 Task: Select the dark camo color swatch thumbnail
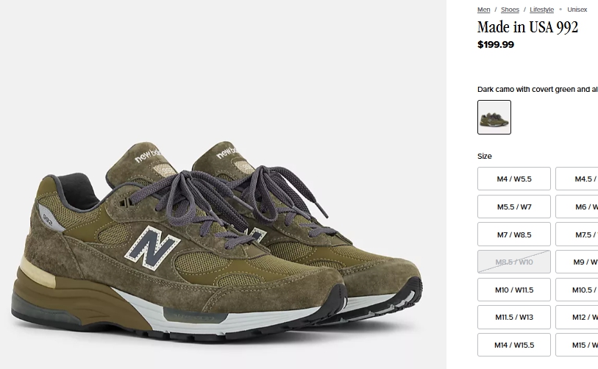click(494, 117)
